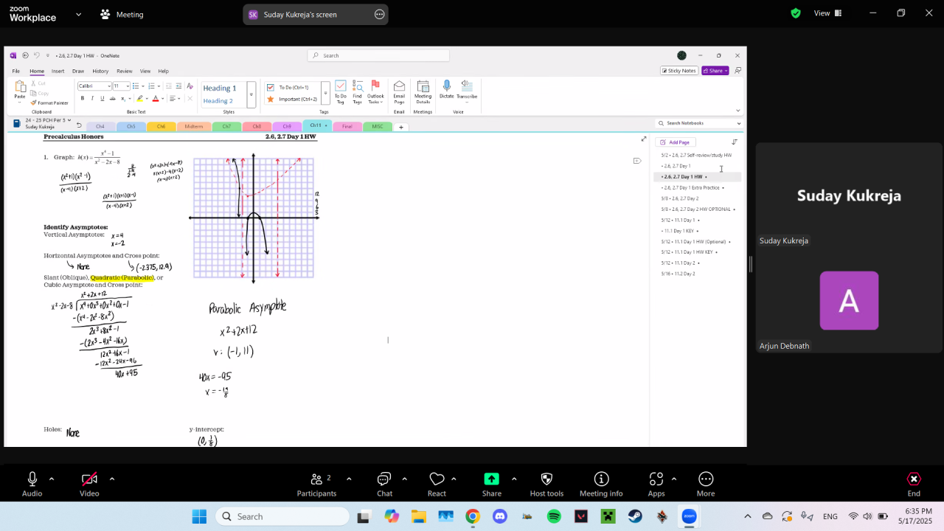Switch to the Meeting tab

(122, 14)
